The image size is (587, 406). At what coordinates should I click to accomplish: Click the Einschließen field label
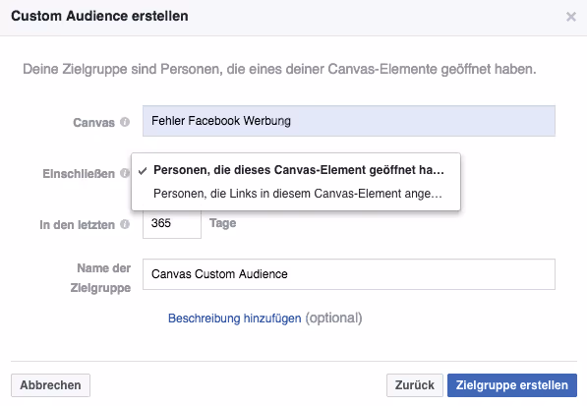click(79, 174)
